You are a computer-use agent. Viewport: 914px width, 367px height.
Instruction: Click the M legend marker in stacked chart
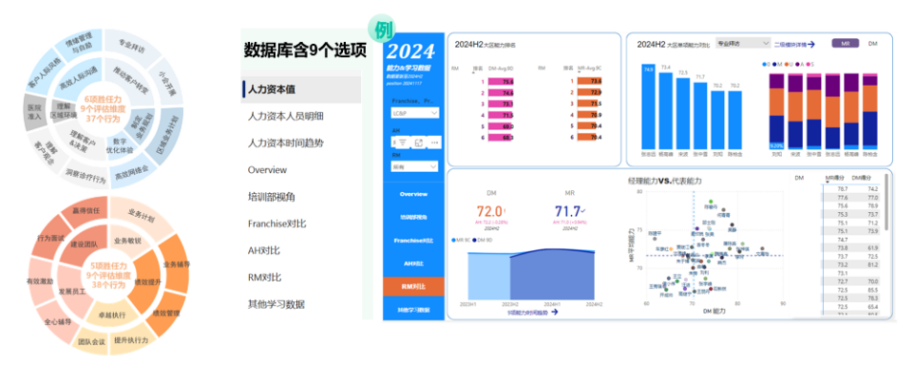775,64
